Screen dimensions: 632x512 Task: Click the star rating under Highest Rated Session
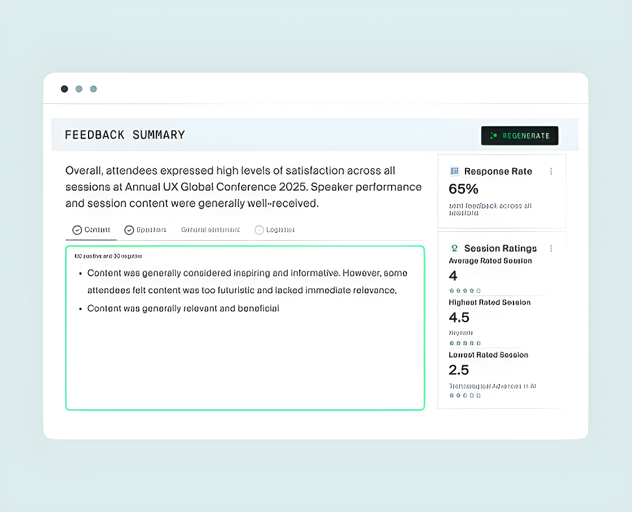pyautogui.click(x=465, y=343)
